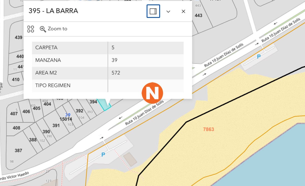Select the CARPETA value 5
Image resolution: width=305 pixels, height=186 pixels.
[113, 48]
